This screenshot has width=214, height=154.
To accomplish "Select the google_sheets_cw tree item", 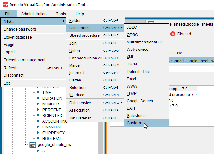I will [x=54, y=145].
